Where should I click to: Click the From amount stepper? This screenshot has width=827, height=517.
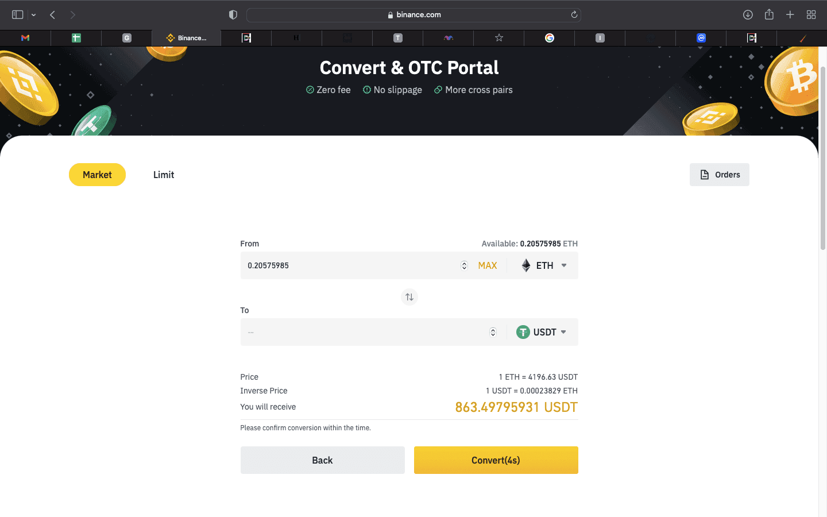point(464,265)
